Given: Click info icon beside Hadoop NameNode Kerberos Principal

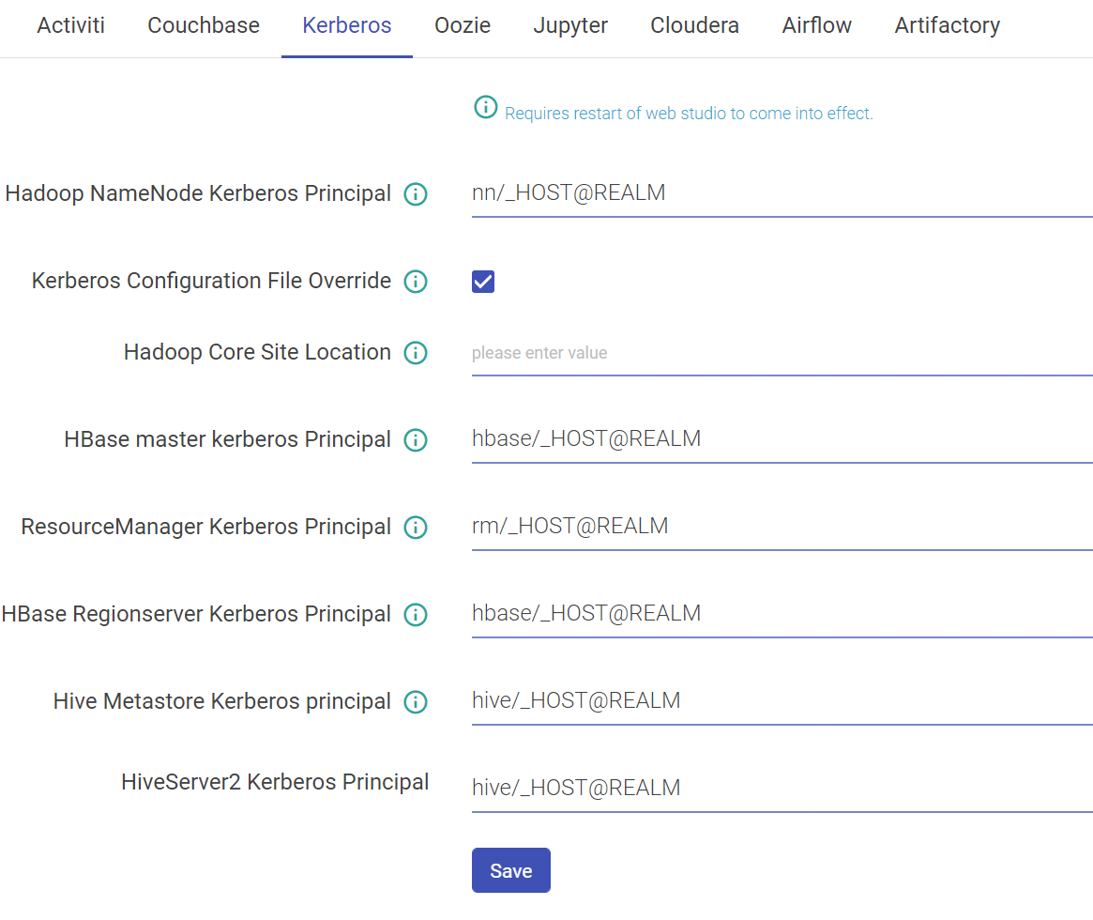Looking at the screenshot, I should tap(415, 194).
